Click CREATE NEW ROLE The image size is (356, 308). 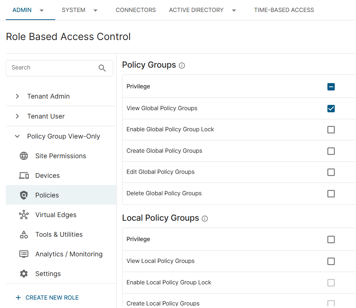(x=47, y=297)
